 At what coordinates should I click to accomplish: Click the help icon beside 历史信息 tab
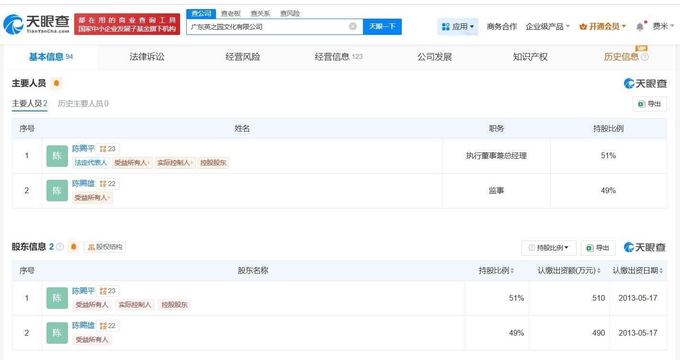645,57
